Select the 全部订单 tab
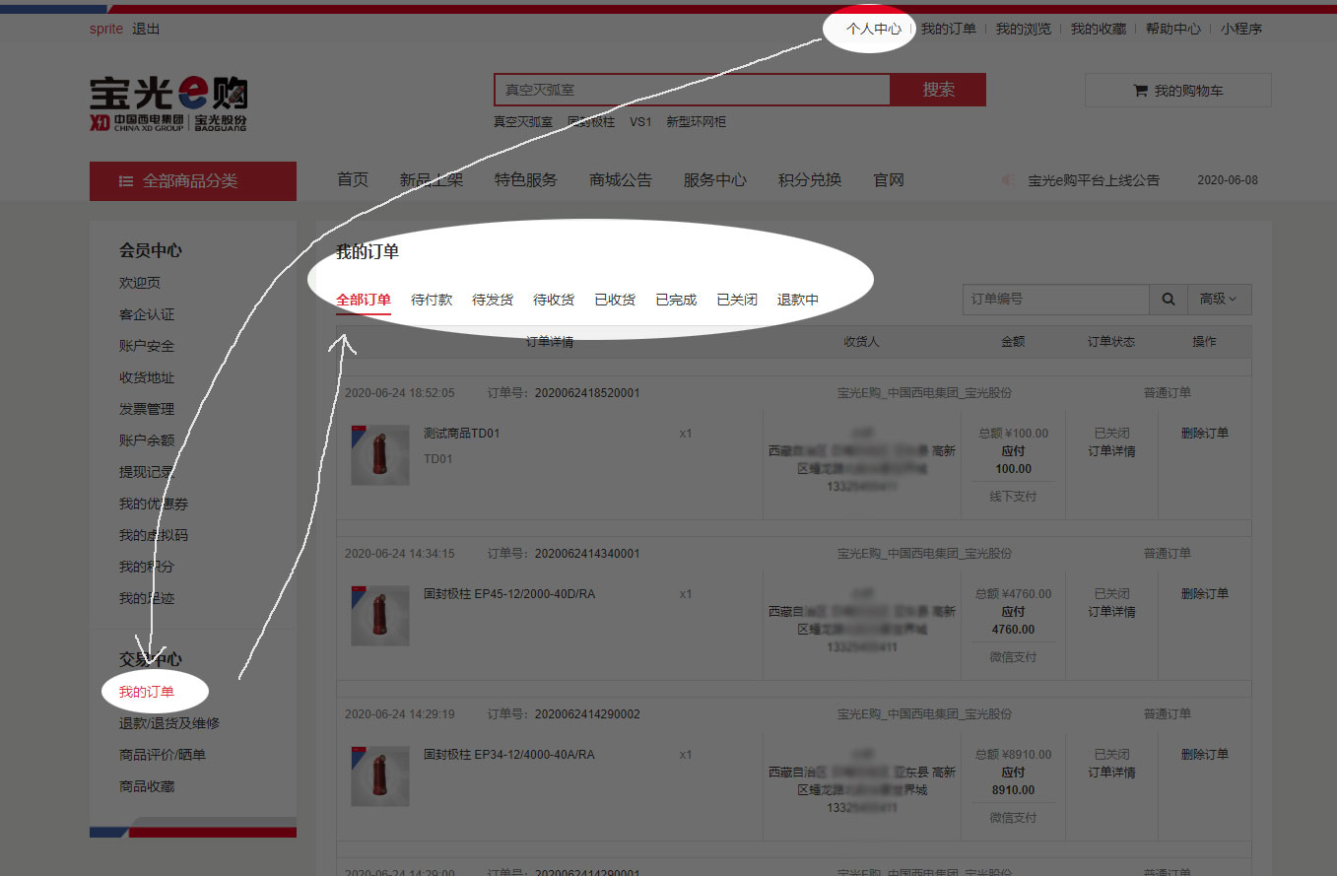 click(x=364, y=300)
